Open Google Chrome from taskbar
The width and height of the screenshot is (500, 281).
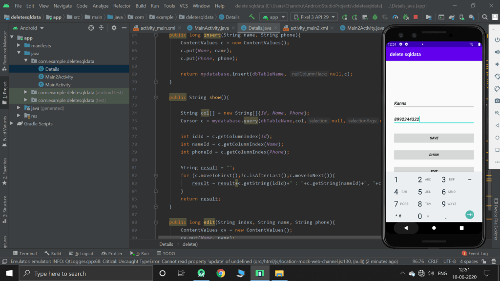(x=221, y=274)
